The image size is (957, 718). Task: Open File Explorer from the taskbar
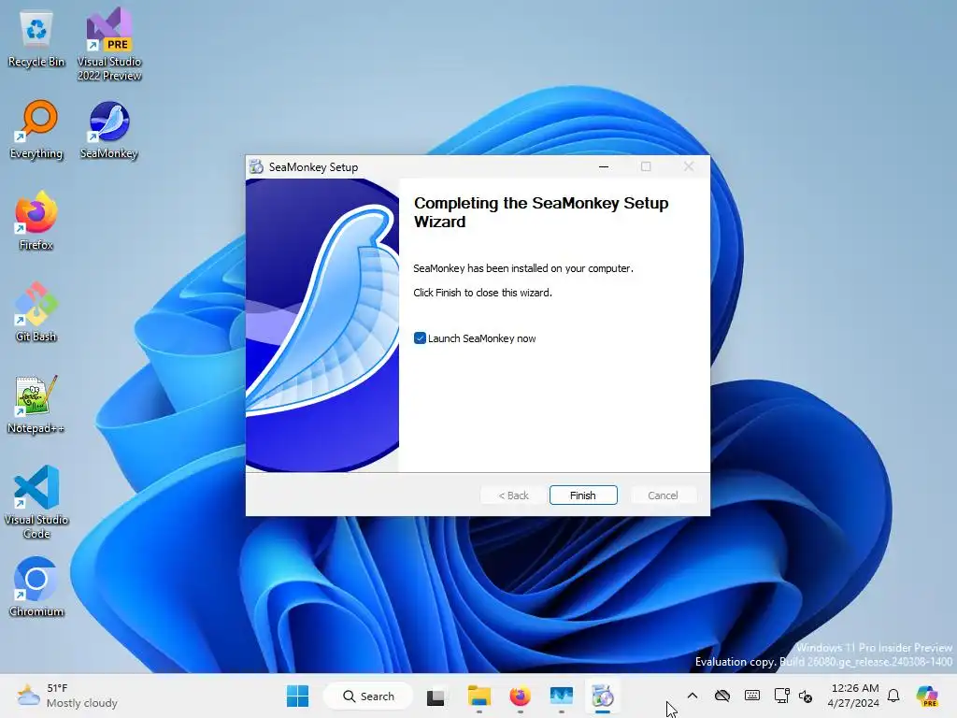479,696
